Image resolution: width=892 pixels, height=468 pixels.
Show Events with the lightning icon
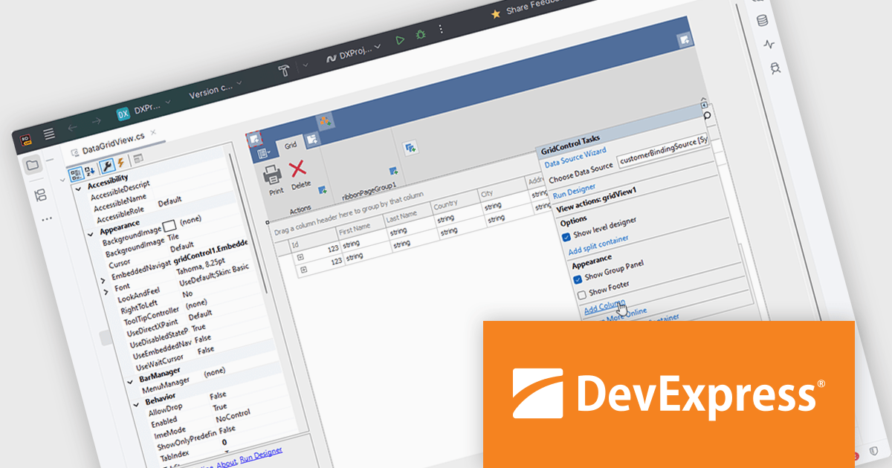click(x=120, y=162)
